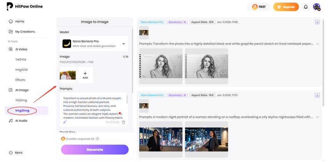The height and width of the screenshot is (162, 328).
Task: Click the orange Upgrade button
Action: [x=286, y=7]
